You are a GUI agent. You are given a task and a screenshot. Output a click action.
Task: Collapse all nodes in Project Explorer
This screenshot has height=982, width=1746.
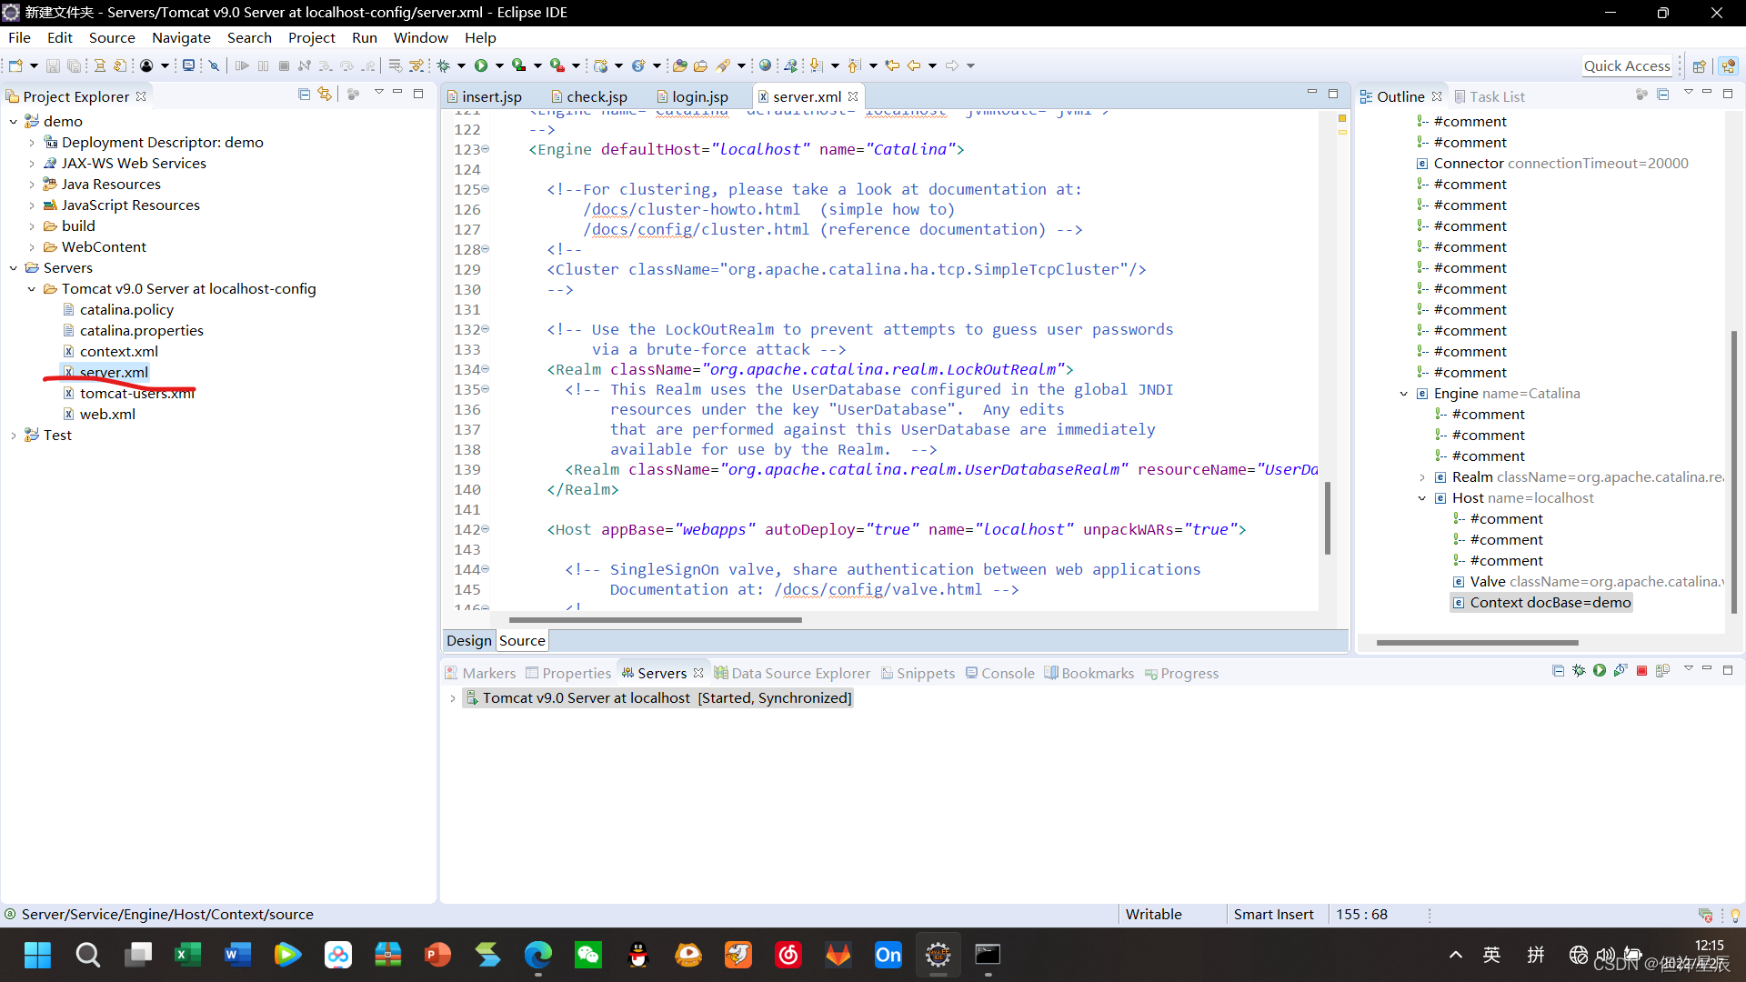click(304, 94)
